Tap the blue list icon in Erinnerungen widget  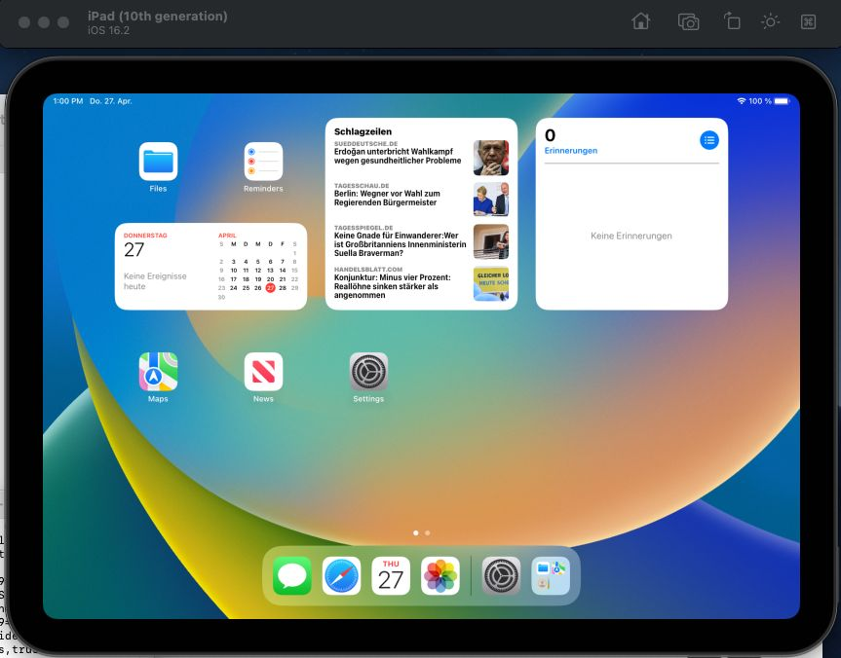click(709, 140)
